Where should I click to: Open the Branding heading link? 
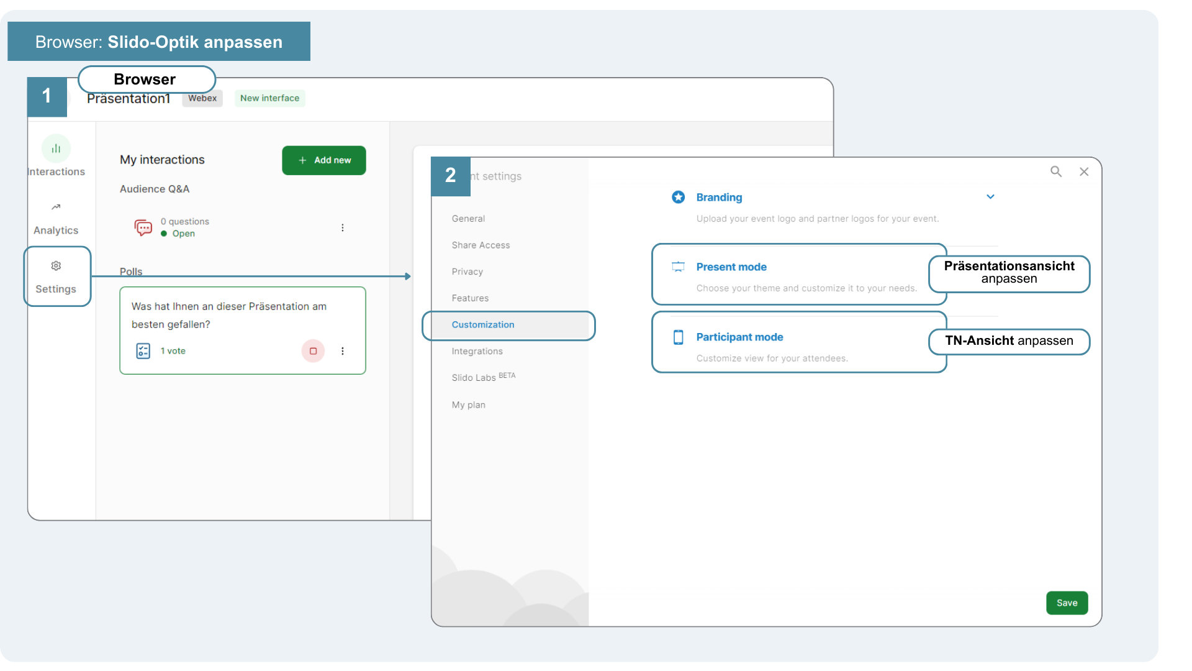pyautogui.click(x=719, y=197)
